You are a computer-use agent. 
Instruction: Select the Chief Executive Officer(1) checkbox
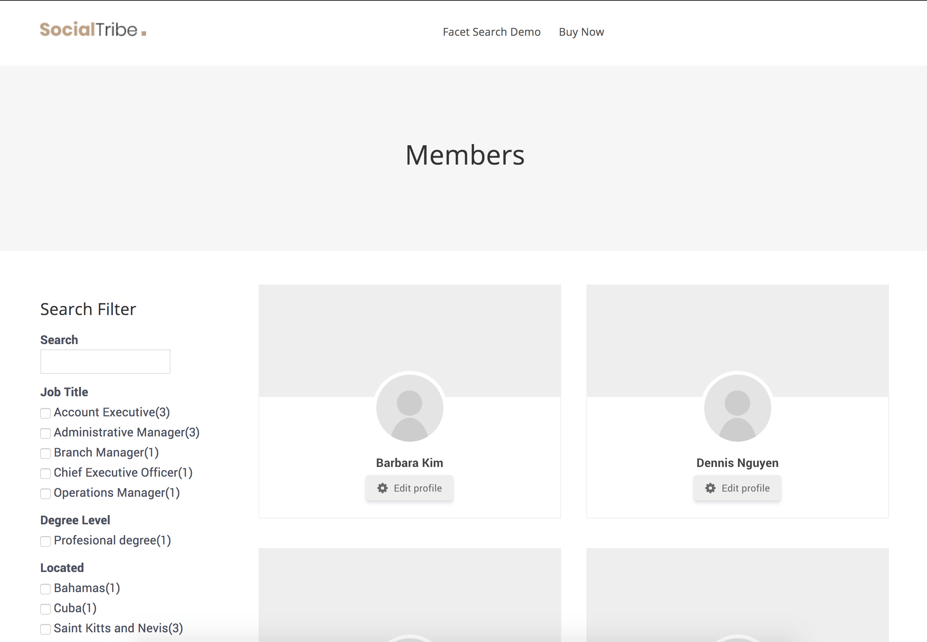[45, 473]
